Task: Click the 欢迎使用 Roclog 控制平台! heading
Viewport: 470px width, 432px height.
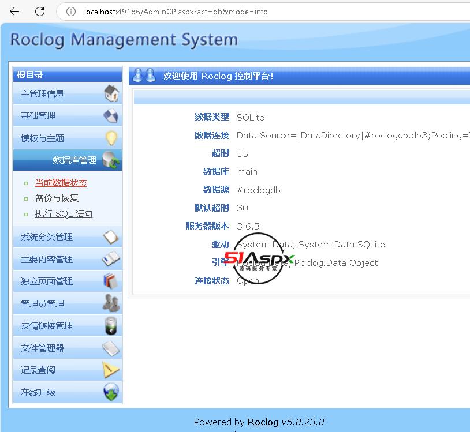Action: point(218,76)
